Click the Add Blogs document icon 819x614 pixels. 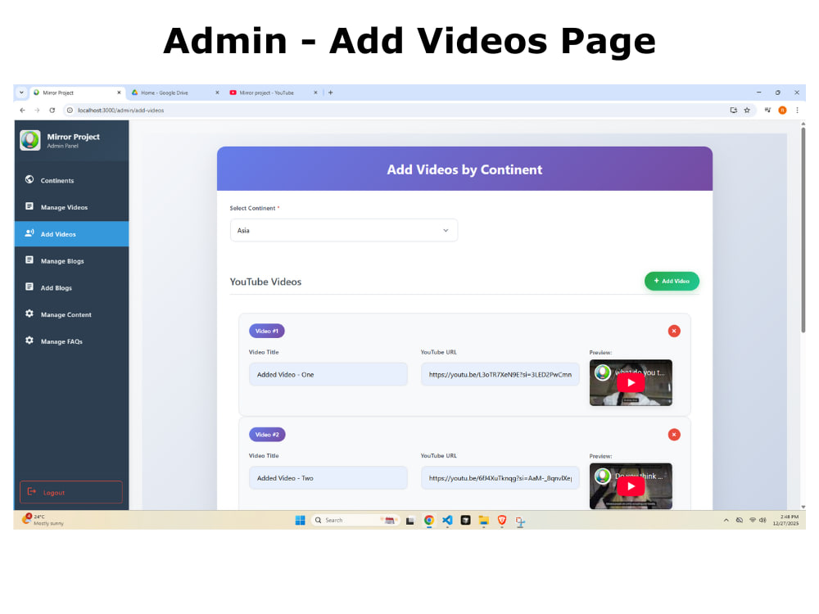click(x=29, y=287)
